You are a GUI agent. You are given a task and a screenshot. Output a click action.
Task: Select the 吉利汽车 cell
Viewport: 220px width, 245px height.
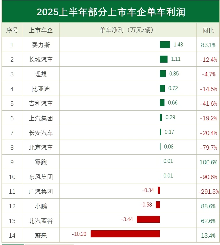(x=41, y=104)
